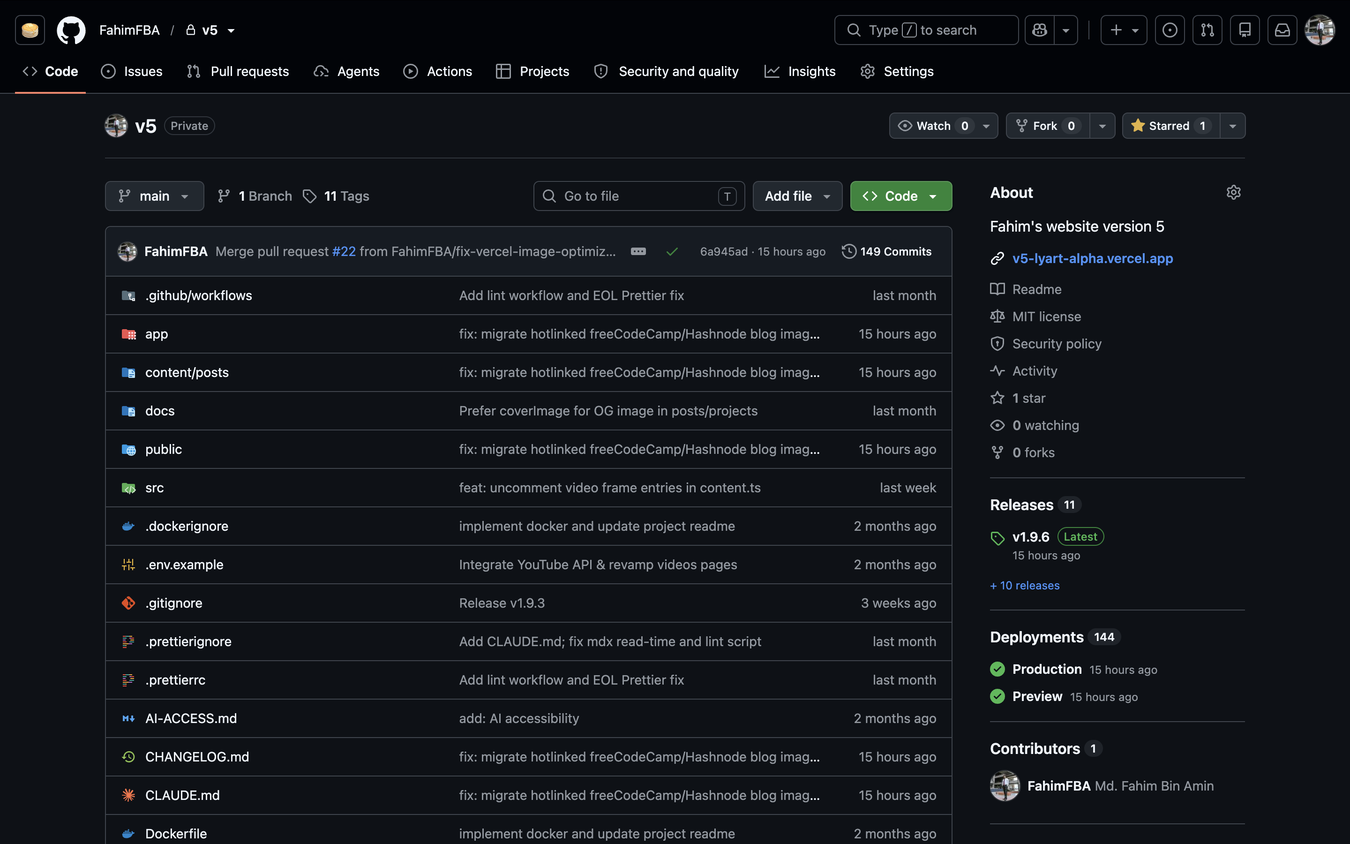Click the app folder icon
Screen dimensions: 1350x844
[x=128, y=334]
